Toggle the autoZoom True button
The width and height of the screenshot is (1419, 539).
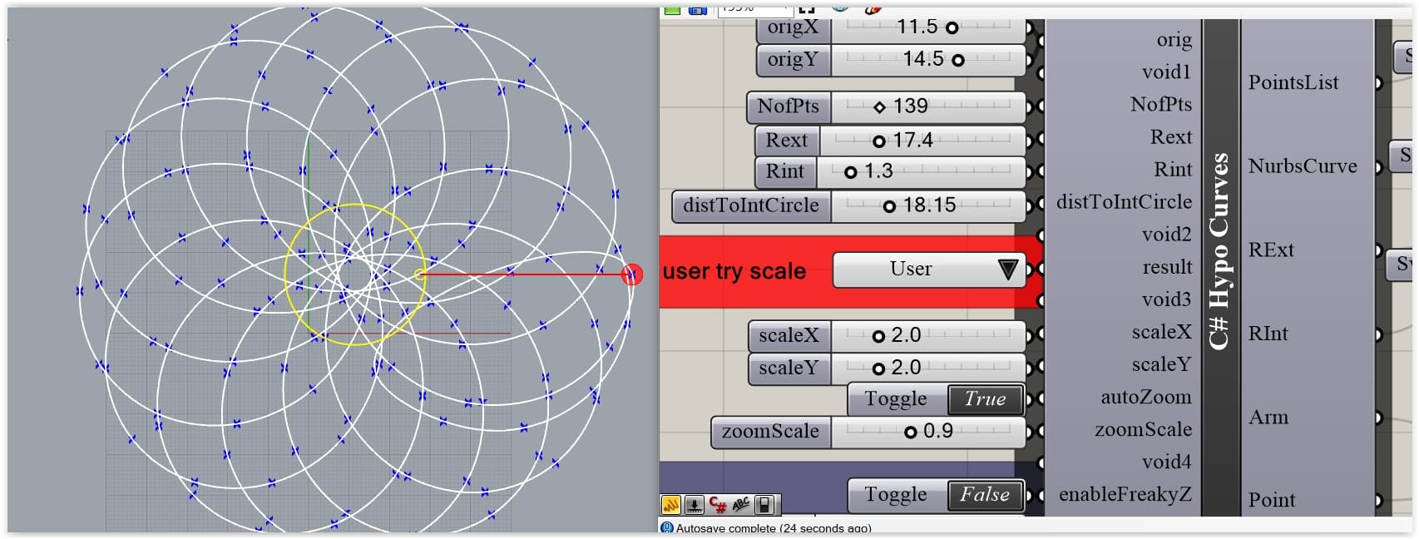(986, 399)
